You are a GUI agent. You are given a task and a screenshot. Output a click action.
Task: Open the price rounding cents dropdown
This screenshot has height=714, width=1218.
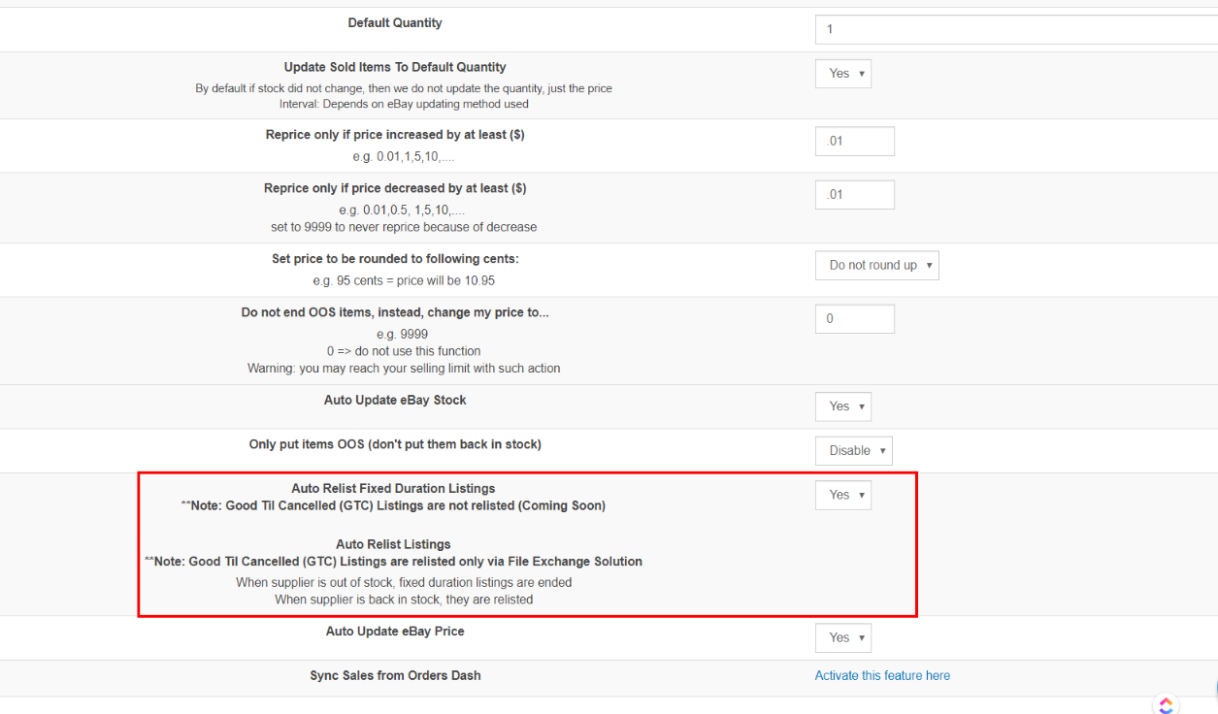tap(877, 266)
